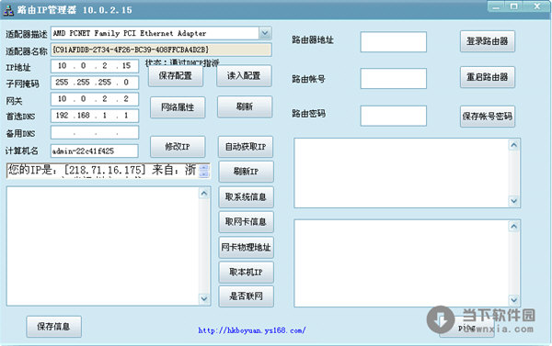Screen dimensions: 552x346
Task: Click the IP地址 field 10.0.2.15
Action: (95, 66)
